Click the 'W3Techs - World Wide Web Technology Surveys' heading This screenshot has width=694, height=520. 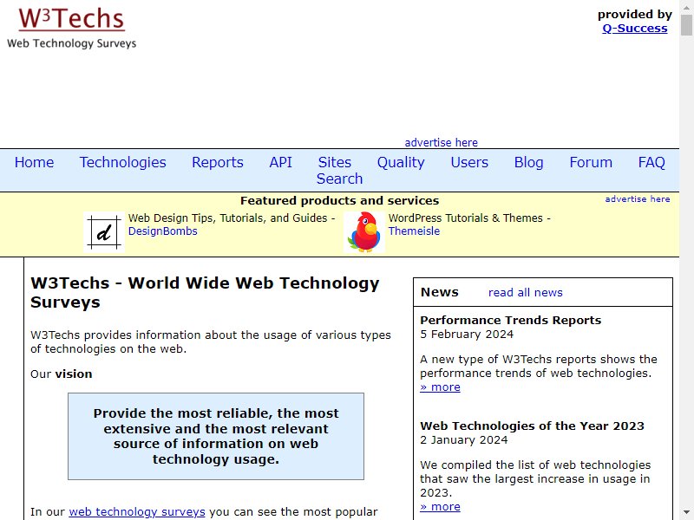(205, 292)
